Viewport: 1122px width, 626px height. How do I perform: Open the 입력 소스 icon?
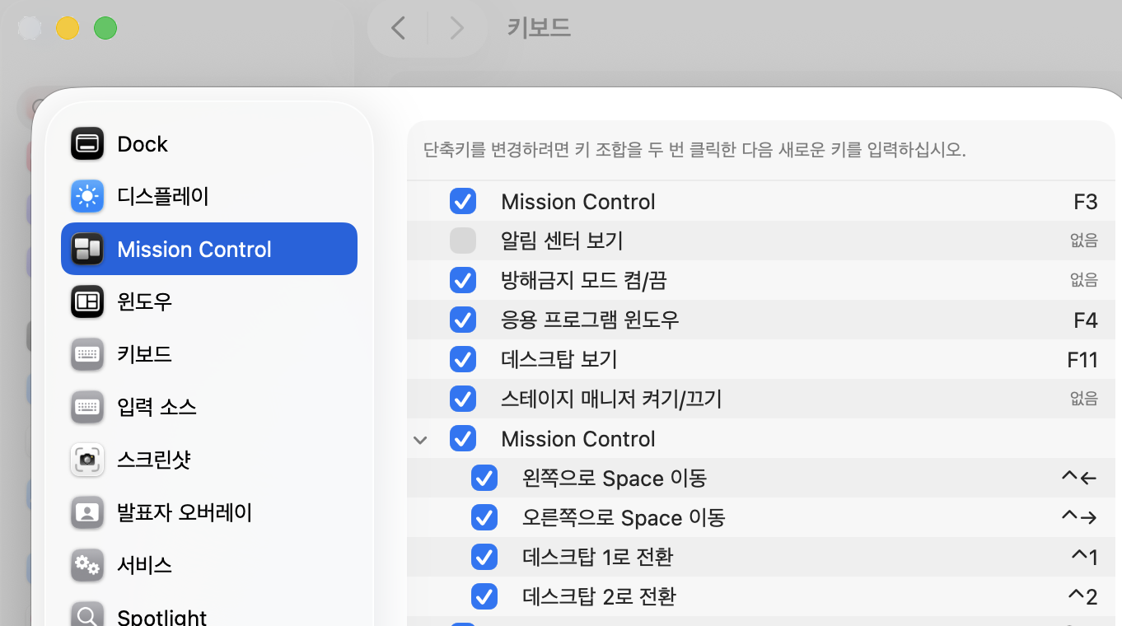click(x=86, y=407)
